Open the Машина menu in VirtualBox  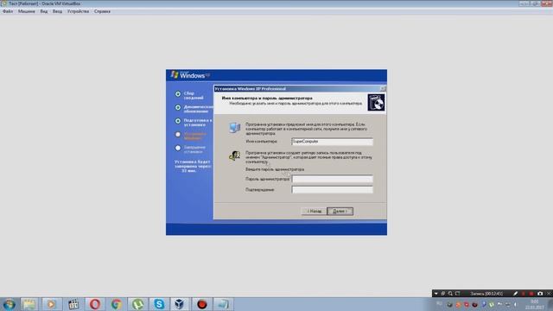click(x=27, y=11)
